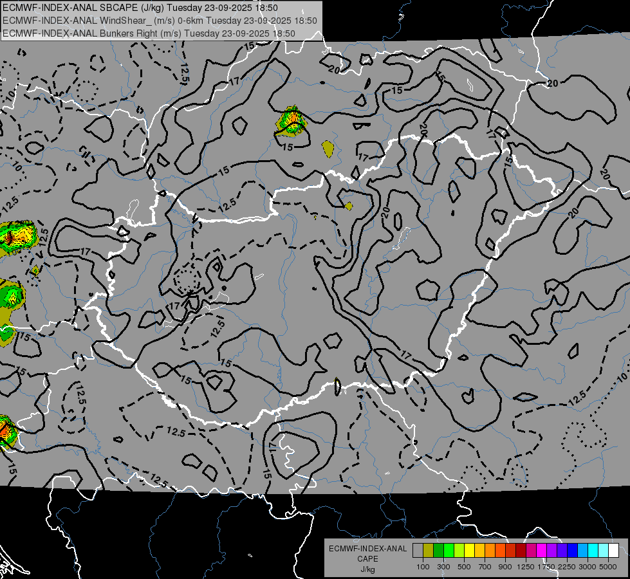Click the 100 tick label on the legend

tap(423, 567)
